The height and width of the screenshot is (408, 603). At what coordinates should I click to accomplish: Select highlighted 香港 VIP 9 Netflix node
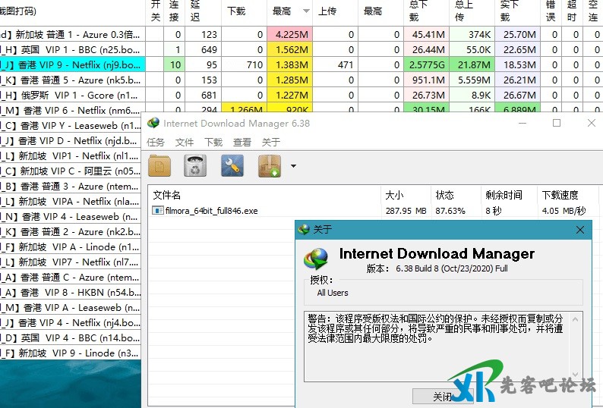(76, 64)
